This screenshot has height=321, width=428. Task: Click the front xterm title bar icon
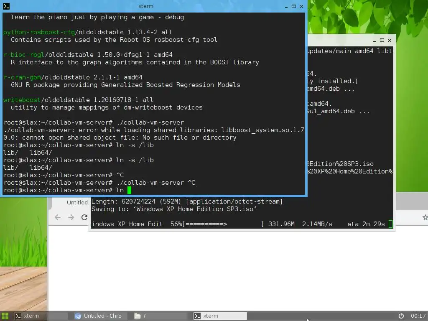(6, 6)
